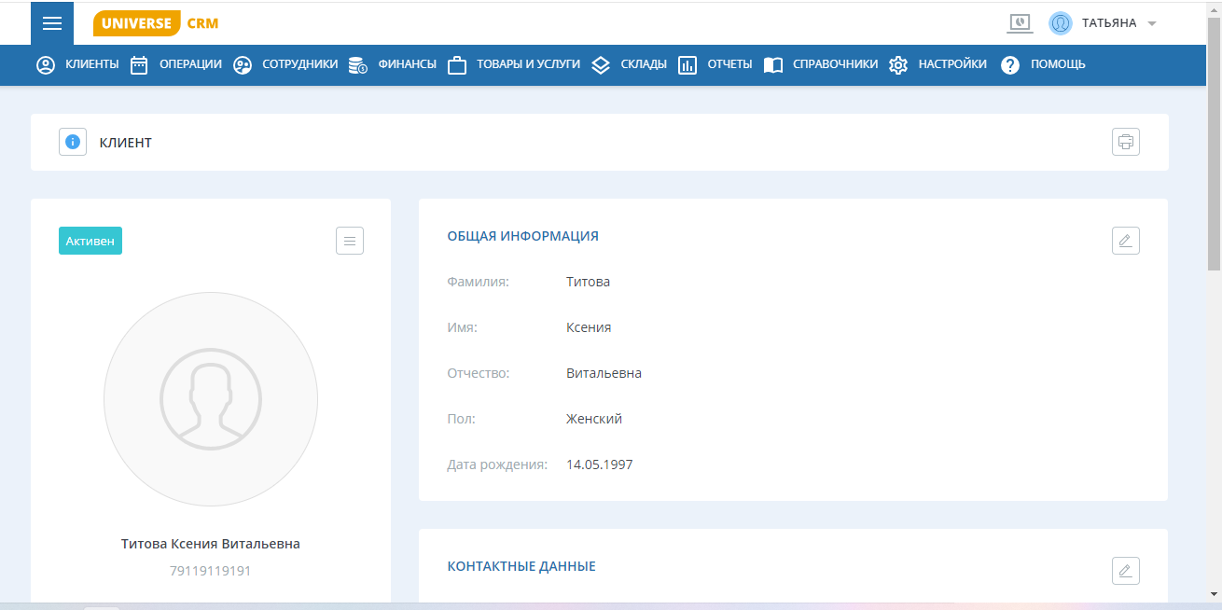Click the info icon next to КЛИЕНТ
The image size is (1222, 610).
point(72,142)
